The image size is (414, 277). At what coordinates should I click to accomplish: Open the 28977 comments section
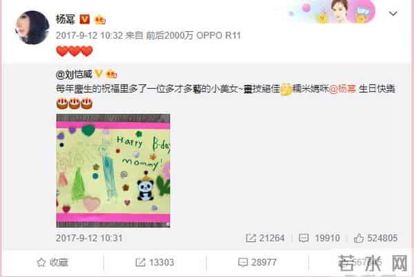(x=257, y=263)
